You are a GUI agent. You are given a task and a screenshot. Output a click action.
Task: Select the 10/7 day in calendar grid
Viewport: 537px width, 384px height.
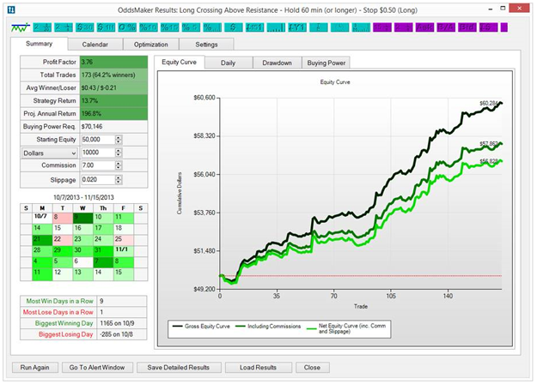pos(42,219)
